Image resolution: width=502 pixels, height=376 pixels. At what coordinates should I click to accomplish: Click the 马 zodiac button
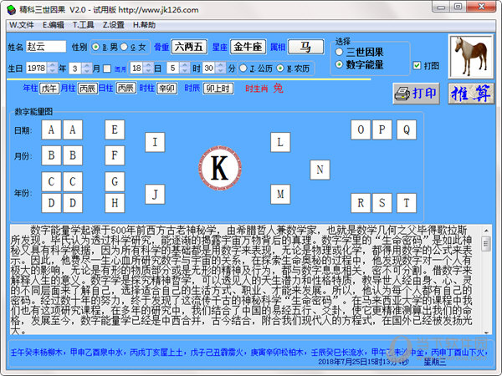(x=305, y=47)
